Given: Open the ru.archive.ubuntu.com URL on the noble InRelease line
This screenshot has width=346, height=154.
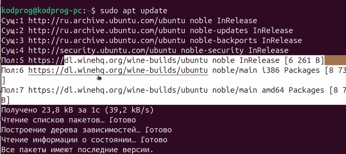Looking at the screenshot, I should pyautogui.click(x=107, y=21).
